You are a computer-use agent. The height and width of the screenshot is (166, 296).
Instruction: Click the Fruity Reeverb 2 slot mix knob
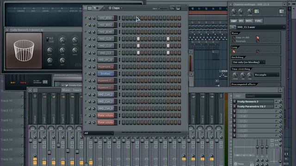(x=280, y=101)
